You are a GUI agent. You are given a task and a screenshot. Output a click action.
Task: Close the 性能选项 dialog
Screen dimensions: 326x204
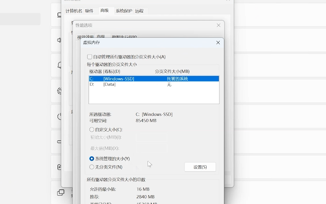(218, 25)
